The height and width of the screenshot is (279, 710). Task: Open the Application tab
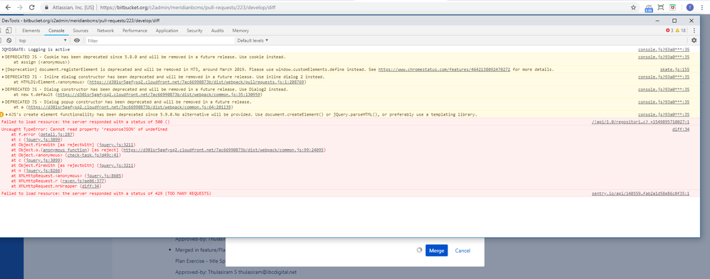click(166, 31)
